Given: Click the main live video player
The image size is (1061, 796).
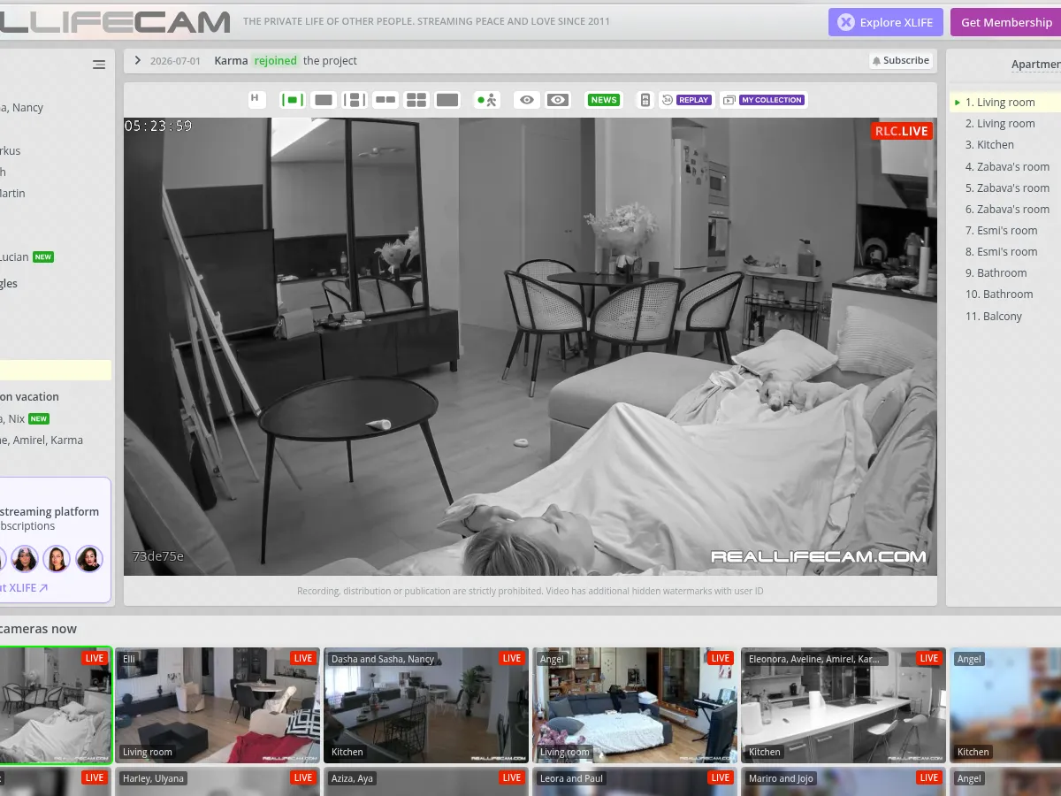Looking at the screenshot, I should 530,347.
